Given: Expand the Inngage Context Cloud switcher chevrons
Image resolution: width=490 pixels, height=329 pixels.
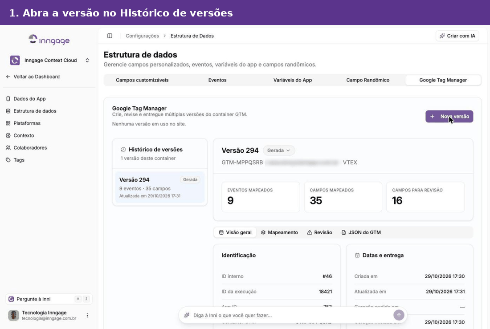Looking at the screenshot, I should coord(87,60).
